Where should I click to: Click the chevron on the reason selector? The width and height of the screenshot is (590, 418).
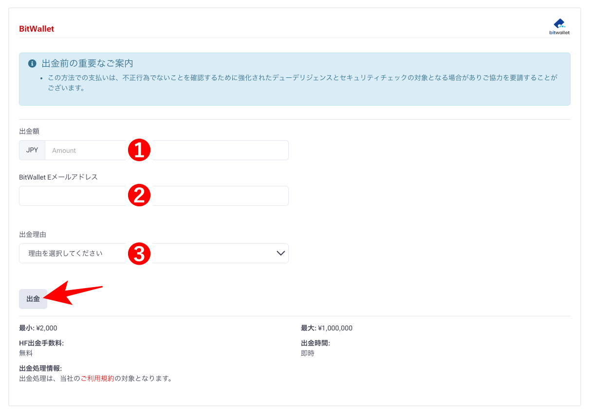pyautogui.click(x=280, y=253)
